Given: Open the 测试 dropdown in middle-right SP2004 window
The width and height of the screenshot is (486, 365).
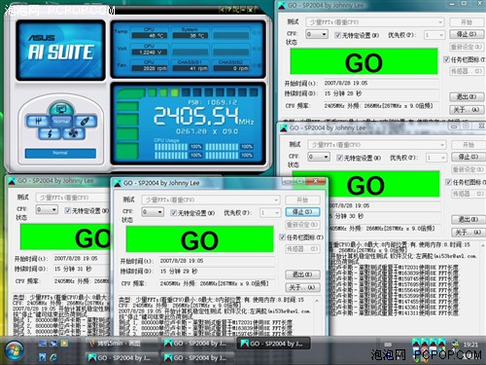Looking at the screenshot, I should (377, 145).
